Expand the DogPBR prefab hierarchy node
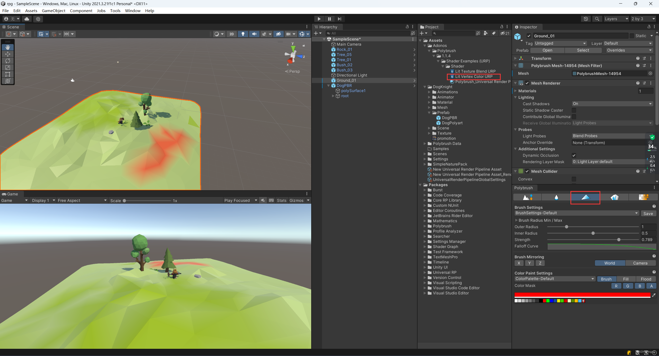Screen dimensions: 659x356 331,86
